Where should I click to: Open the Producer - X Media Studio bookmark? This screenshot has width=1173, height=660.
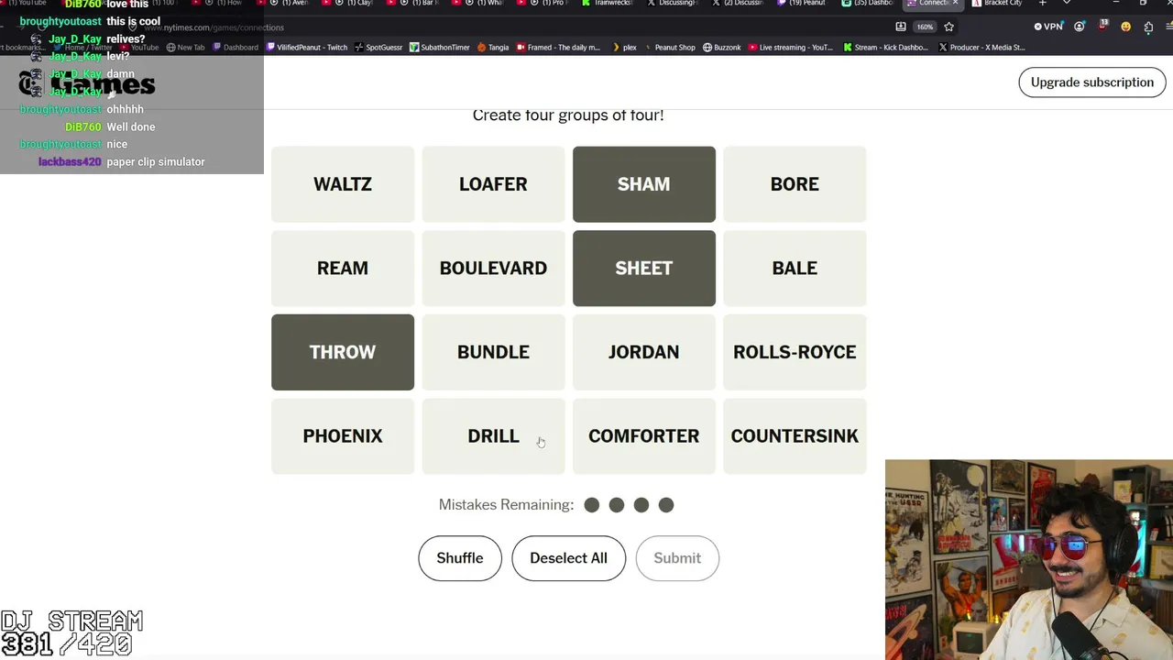981,48
